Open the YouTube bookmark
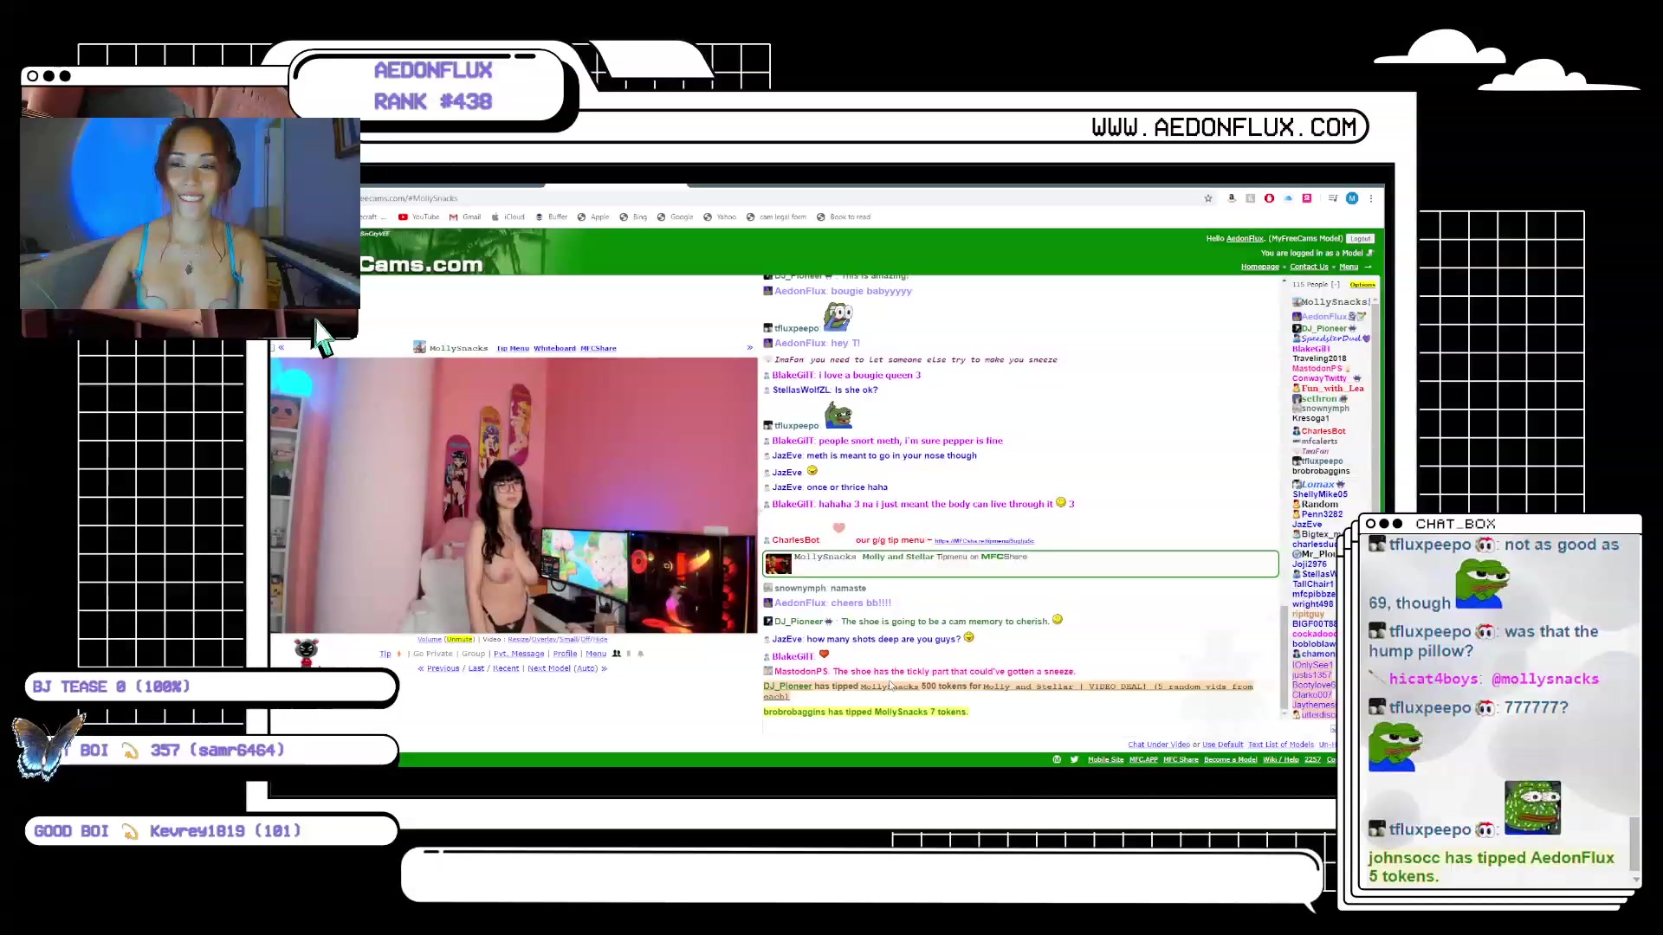 (x=419, y=217)
